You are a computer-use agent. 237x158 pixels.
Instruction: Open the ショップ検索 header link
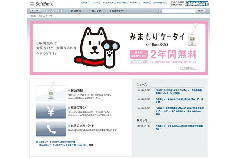pos(121,3)
